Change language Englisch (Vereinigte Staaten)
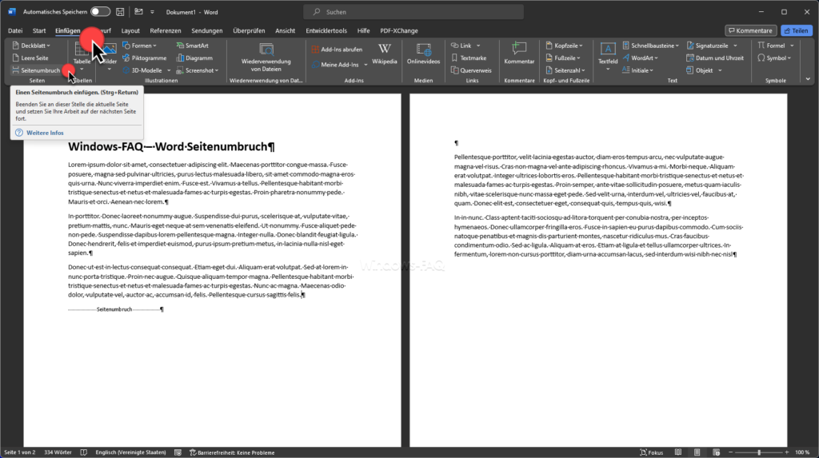Image resolution: width=819 pixels, height=458 pixels. pos(130,452)
